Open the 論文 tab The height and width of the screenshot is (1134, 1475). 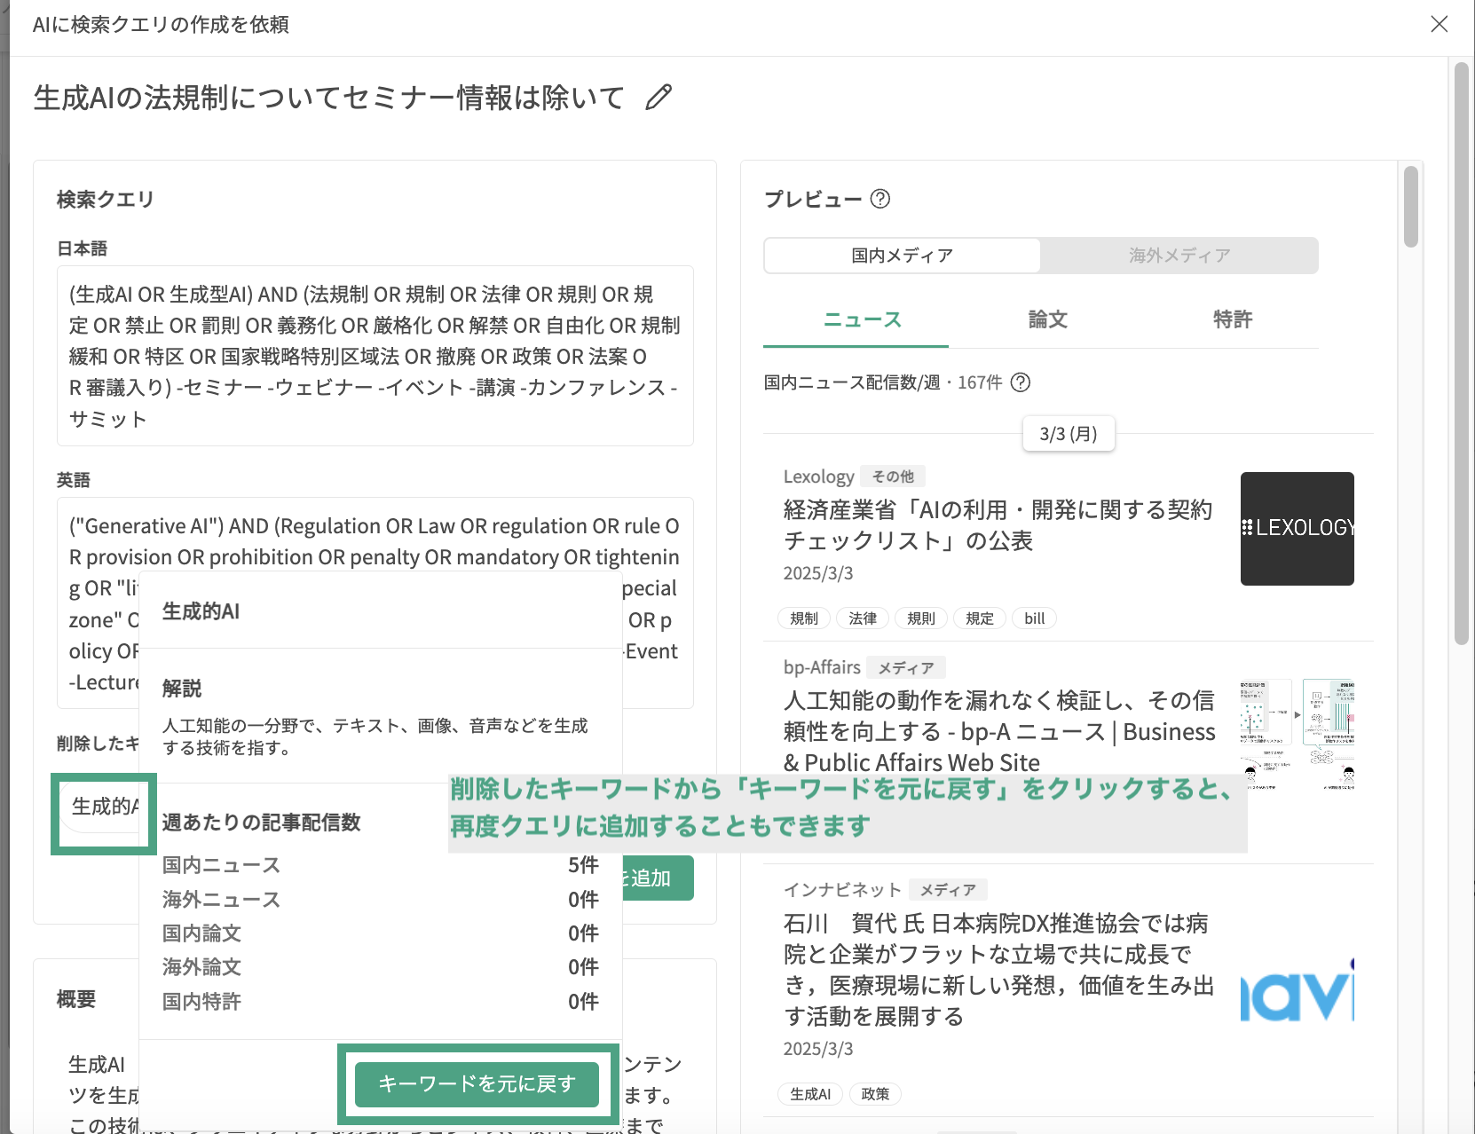tap(1047, 319)
